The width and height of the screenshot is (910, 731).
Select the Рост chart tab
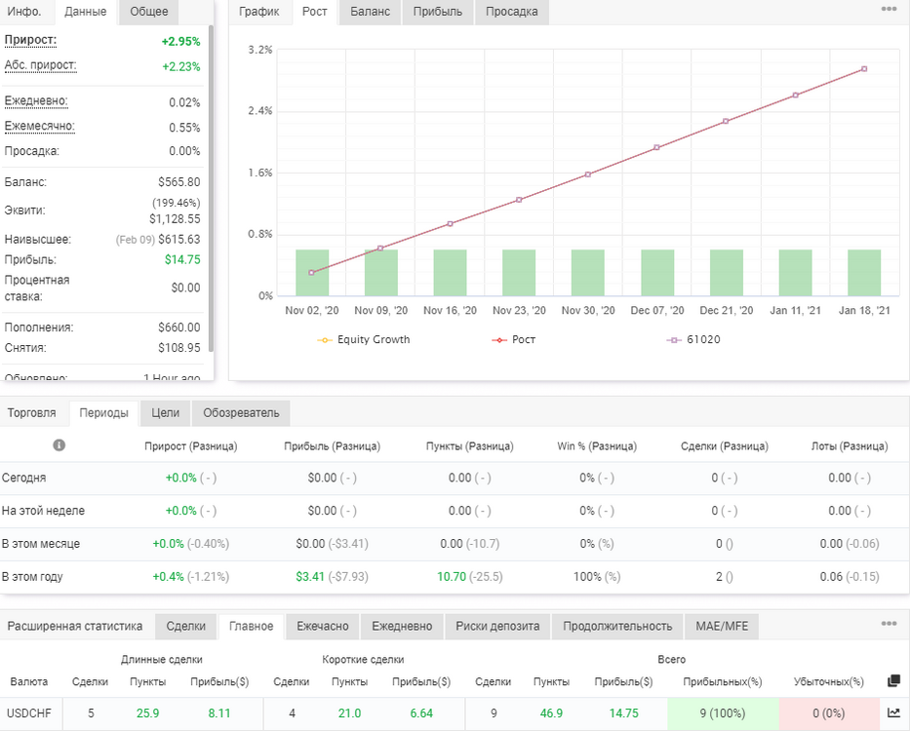pyautogui.click(x=315, y=12)
